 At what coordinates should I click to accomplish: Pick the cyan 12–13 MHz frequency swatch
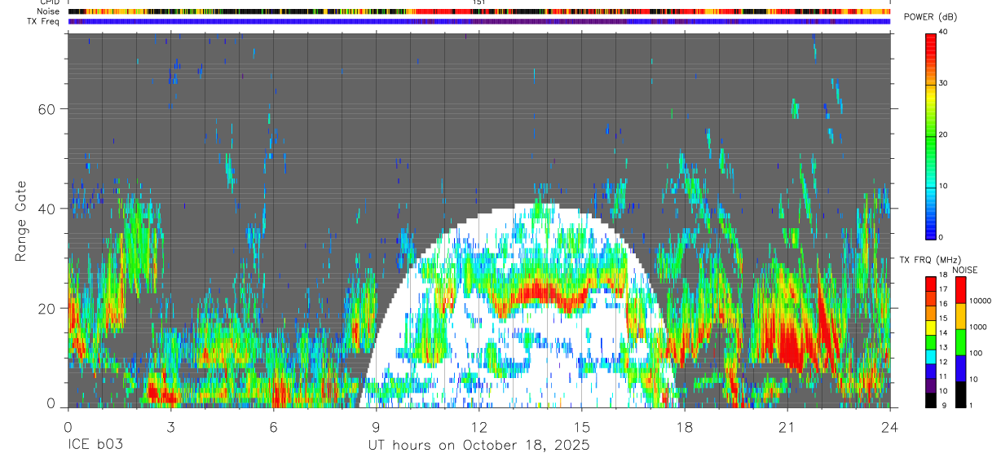point(930,357)
